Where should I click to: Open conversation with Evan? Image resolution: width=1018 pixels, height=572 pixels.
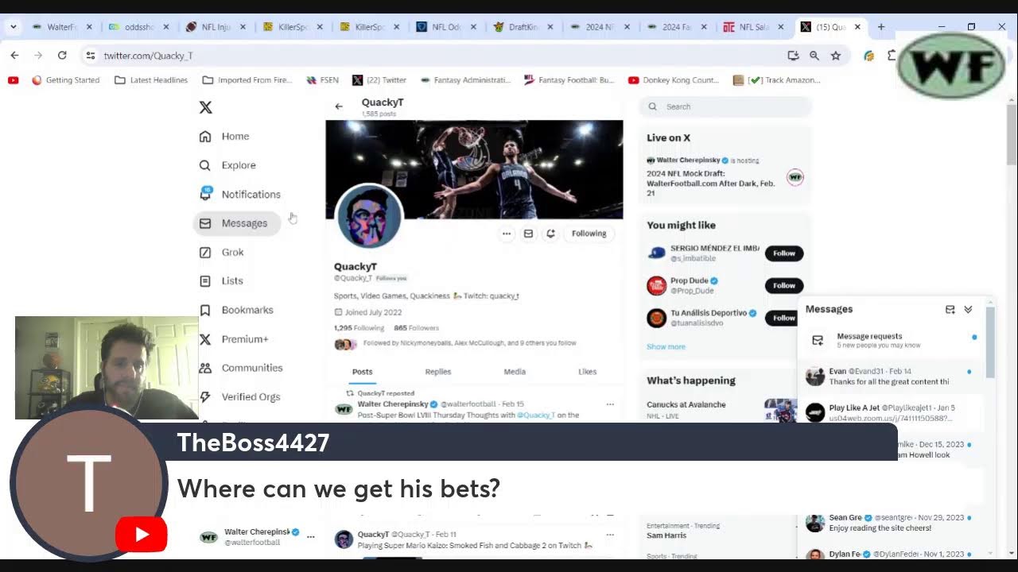892,377
